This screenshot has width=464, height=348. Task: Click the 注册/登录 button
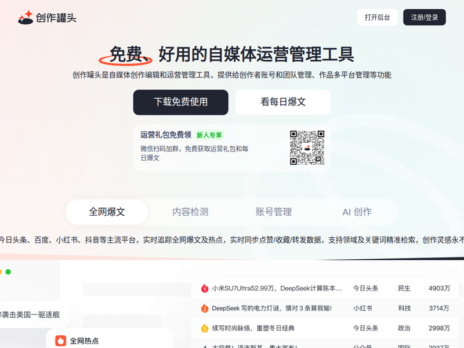(425, 17)
